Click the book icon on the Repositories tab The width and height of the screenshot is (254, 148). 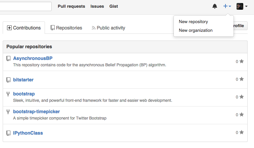(52, 28)
